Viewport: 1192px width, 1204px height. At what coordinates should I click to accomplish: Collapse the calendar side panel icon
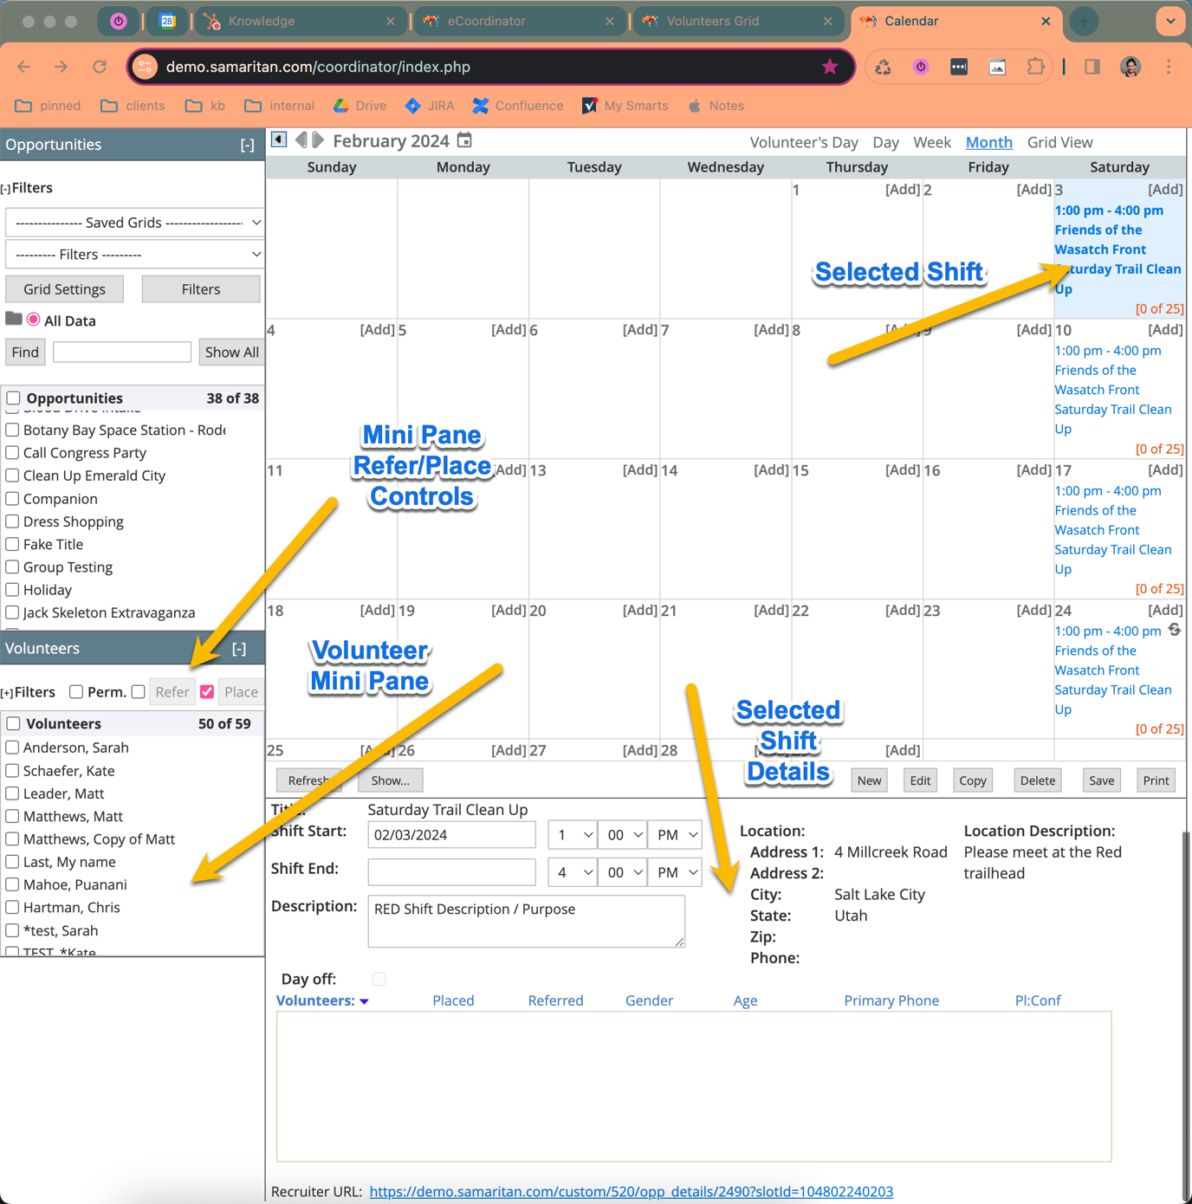coord(278,139)
